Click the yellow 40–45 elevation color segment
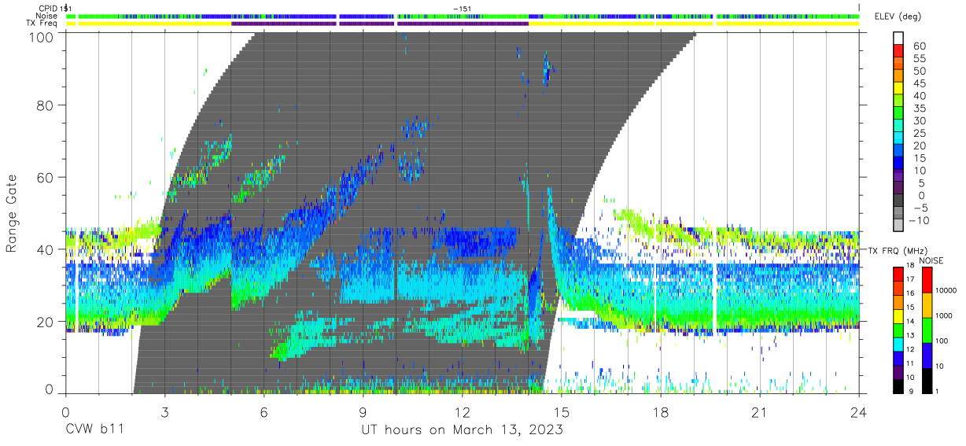Screen dimensions: 966x446 click(898, 90)
